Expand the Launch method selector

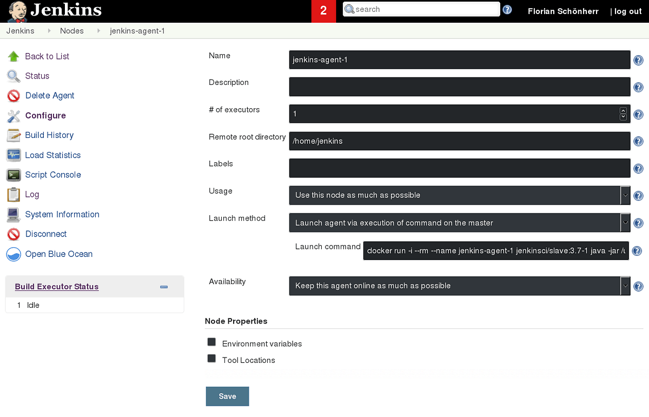[625, 223]
